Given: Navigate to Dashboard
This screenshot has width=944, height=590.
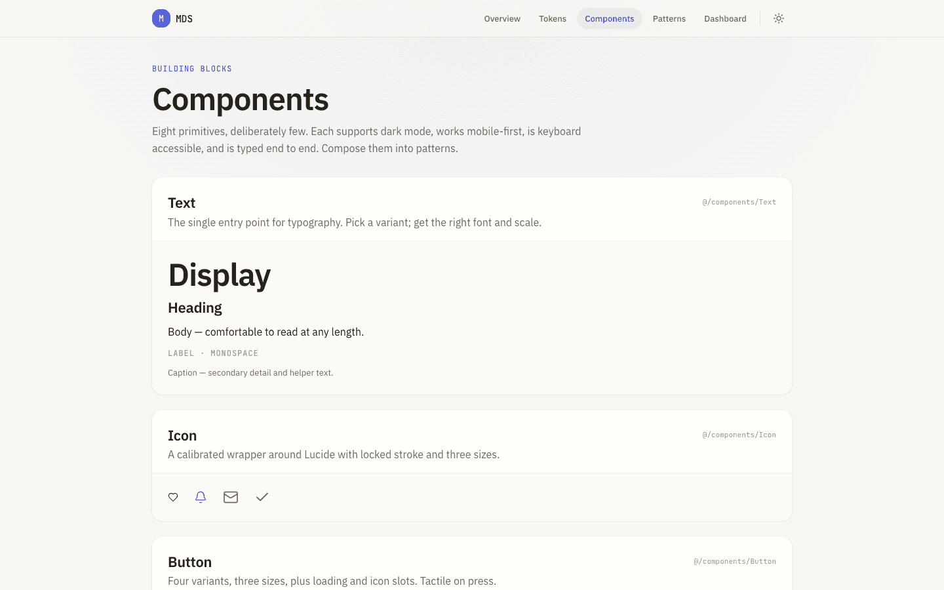Looking at the screenshot, I should pyautogui.click(x=725, y=18).
